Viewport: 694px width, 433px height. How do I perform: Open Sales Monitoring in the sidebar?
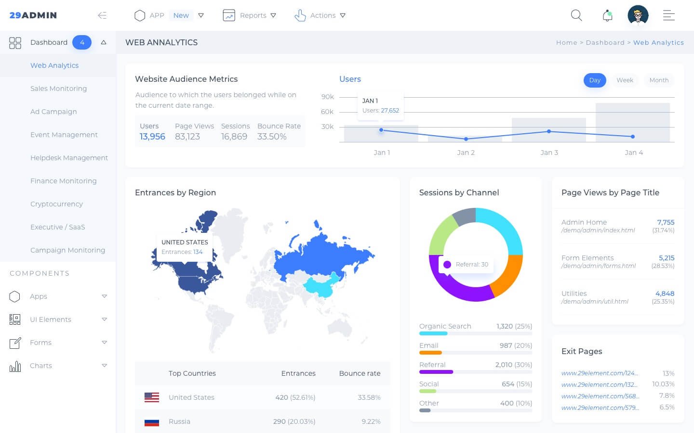pos(58,89)
